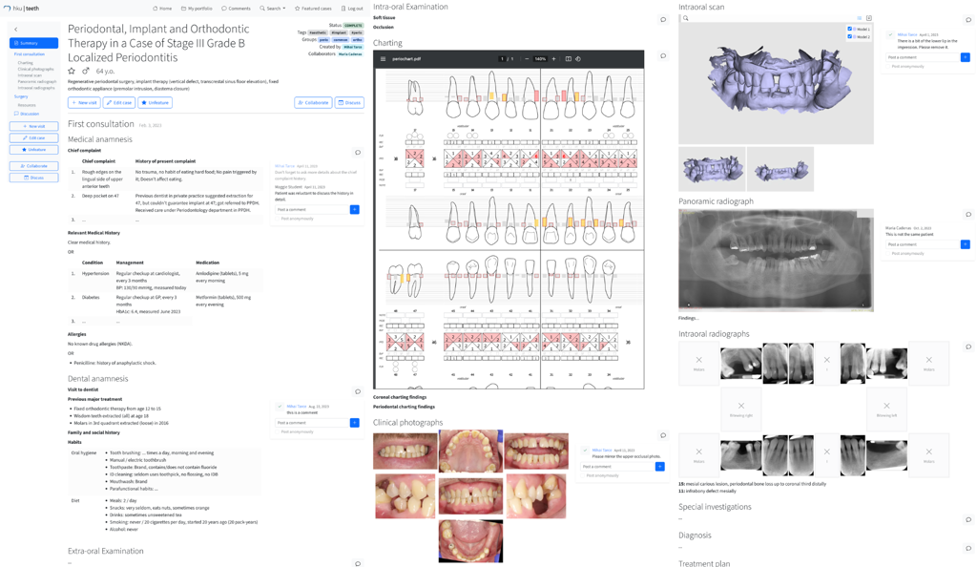Rotate the periochart PDF page

click(578, 59)
